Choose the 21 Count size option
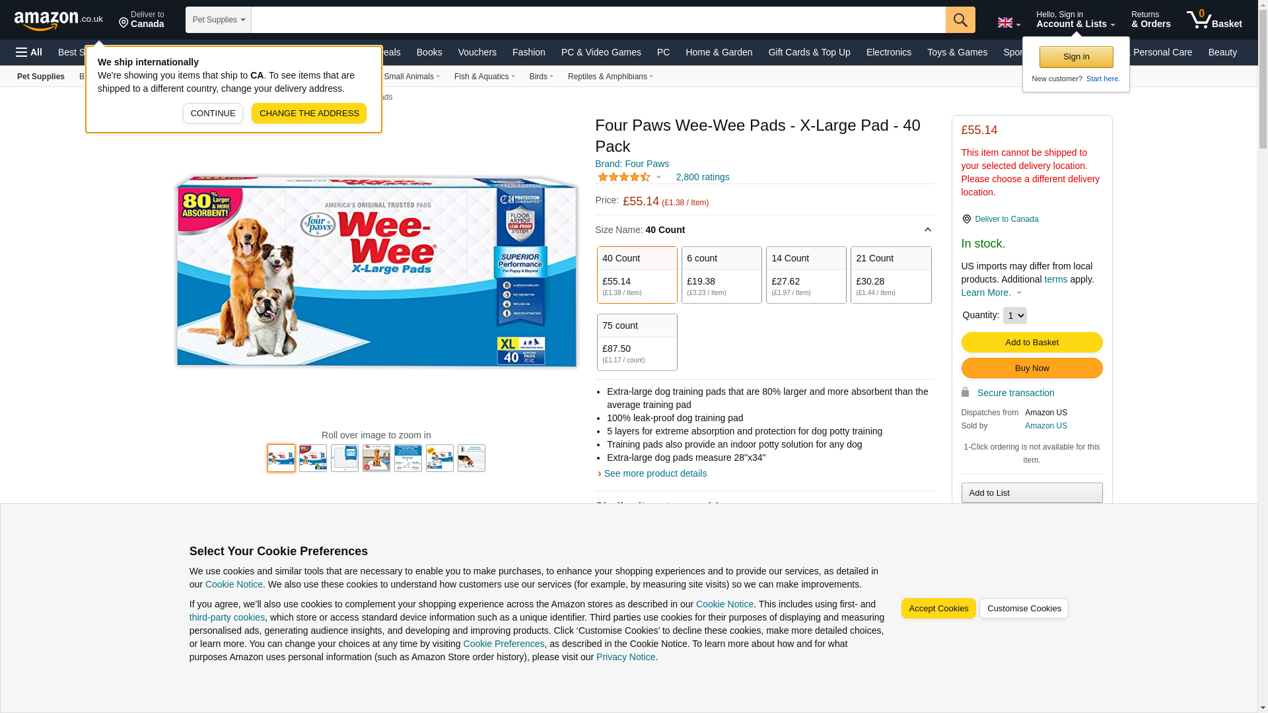 891,275
